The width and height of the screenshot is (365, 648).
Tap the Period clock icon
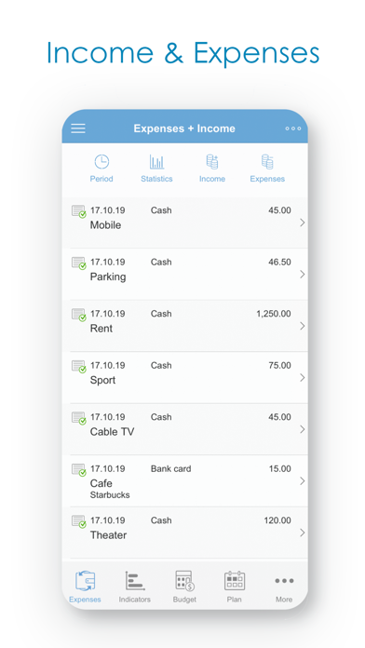click(x=101, y=162)
